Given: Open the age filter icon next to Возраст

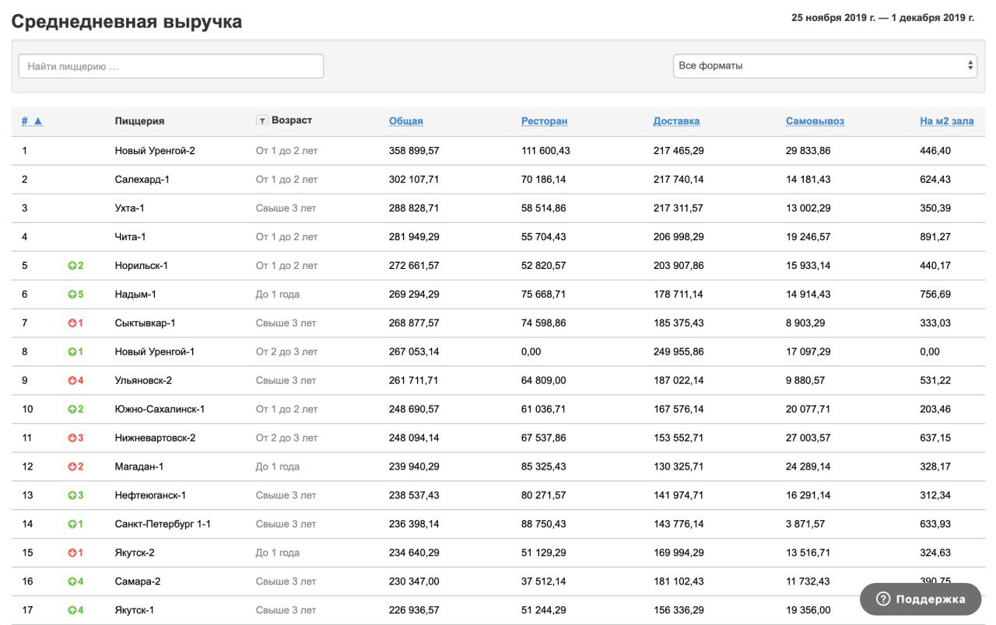Looking at the screenshot, I should pos(262,120).
